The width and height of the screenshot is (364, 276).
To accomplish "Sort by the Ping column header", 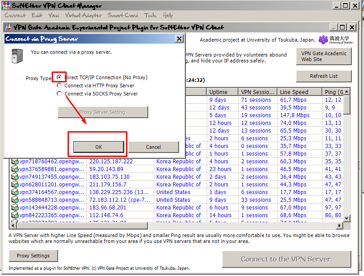I will click(x=333, y=92).
